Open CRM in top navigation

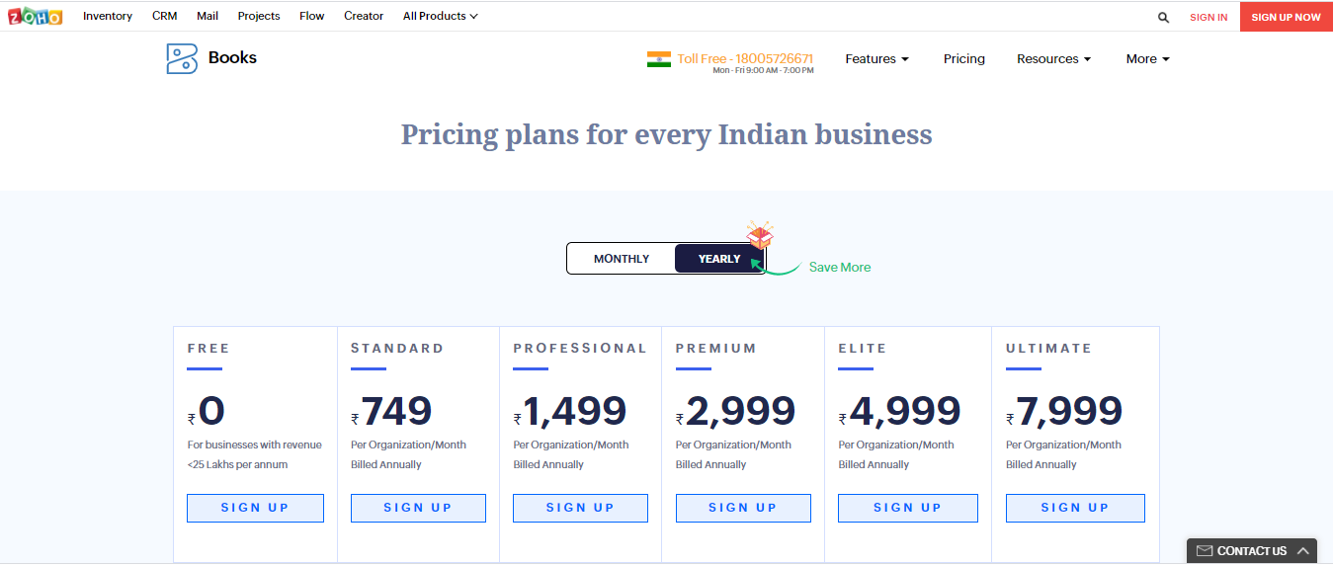164,16
